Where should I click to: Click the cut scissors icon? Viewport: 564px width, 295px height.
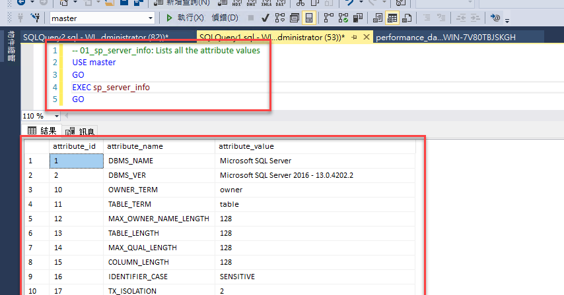(x=300, y=3)
